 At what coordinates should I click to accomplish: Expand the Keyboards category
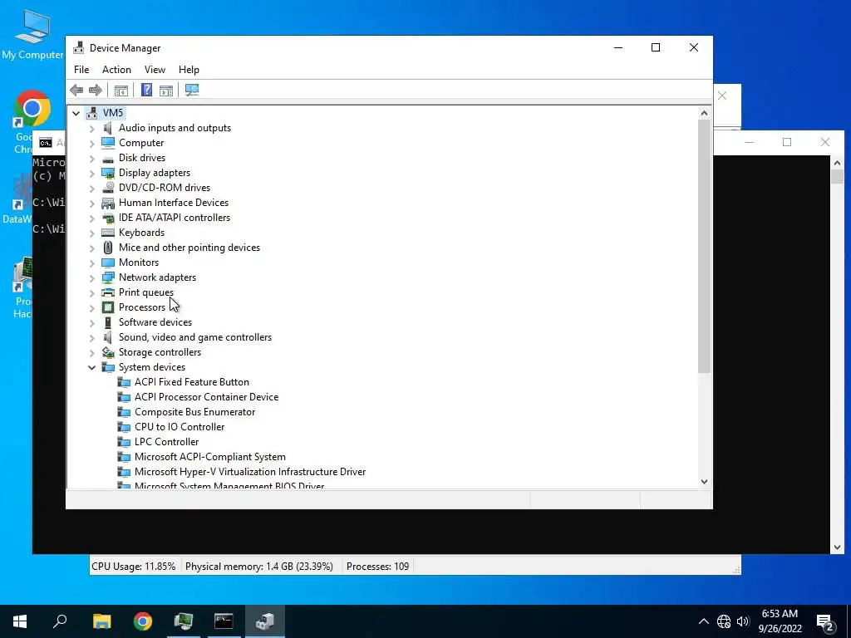[91, 233]
